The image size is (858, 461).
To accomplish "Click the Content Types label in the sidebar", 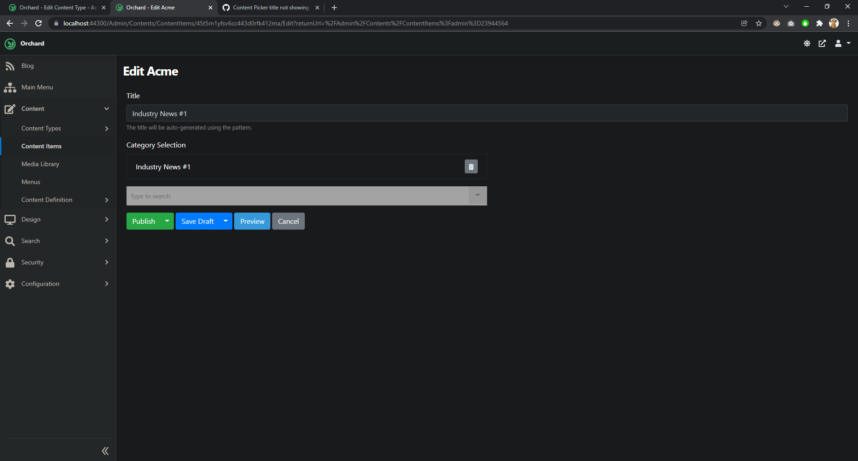I will pyautogui.click(x=41, y=129).
